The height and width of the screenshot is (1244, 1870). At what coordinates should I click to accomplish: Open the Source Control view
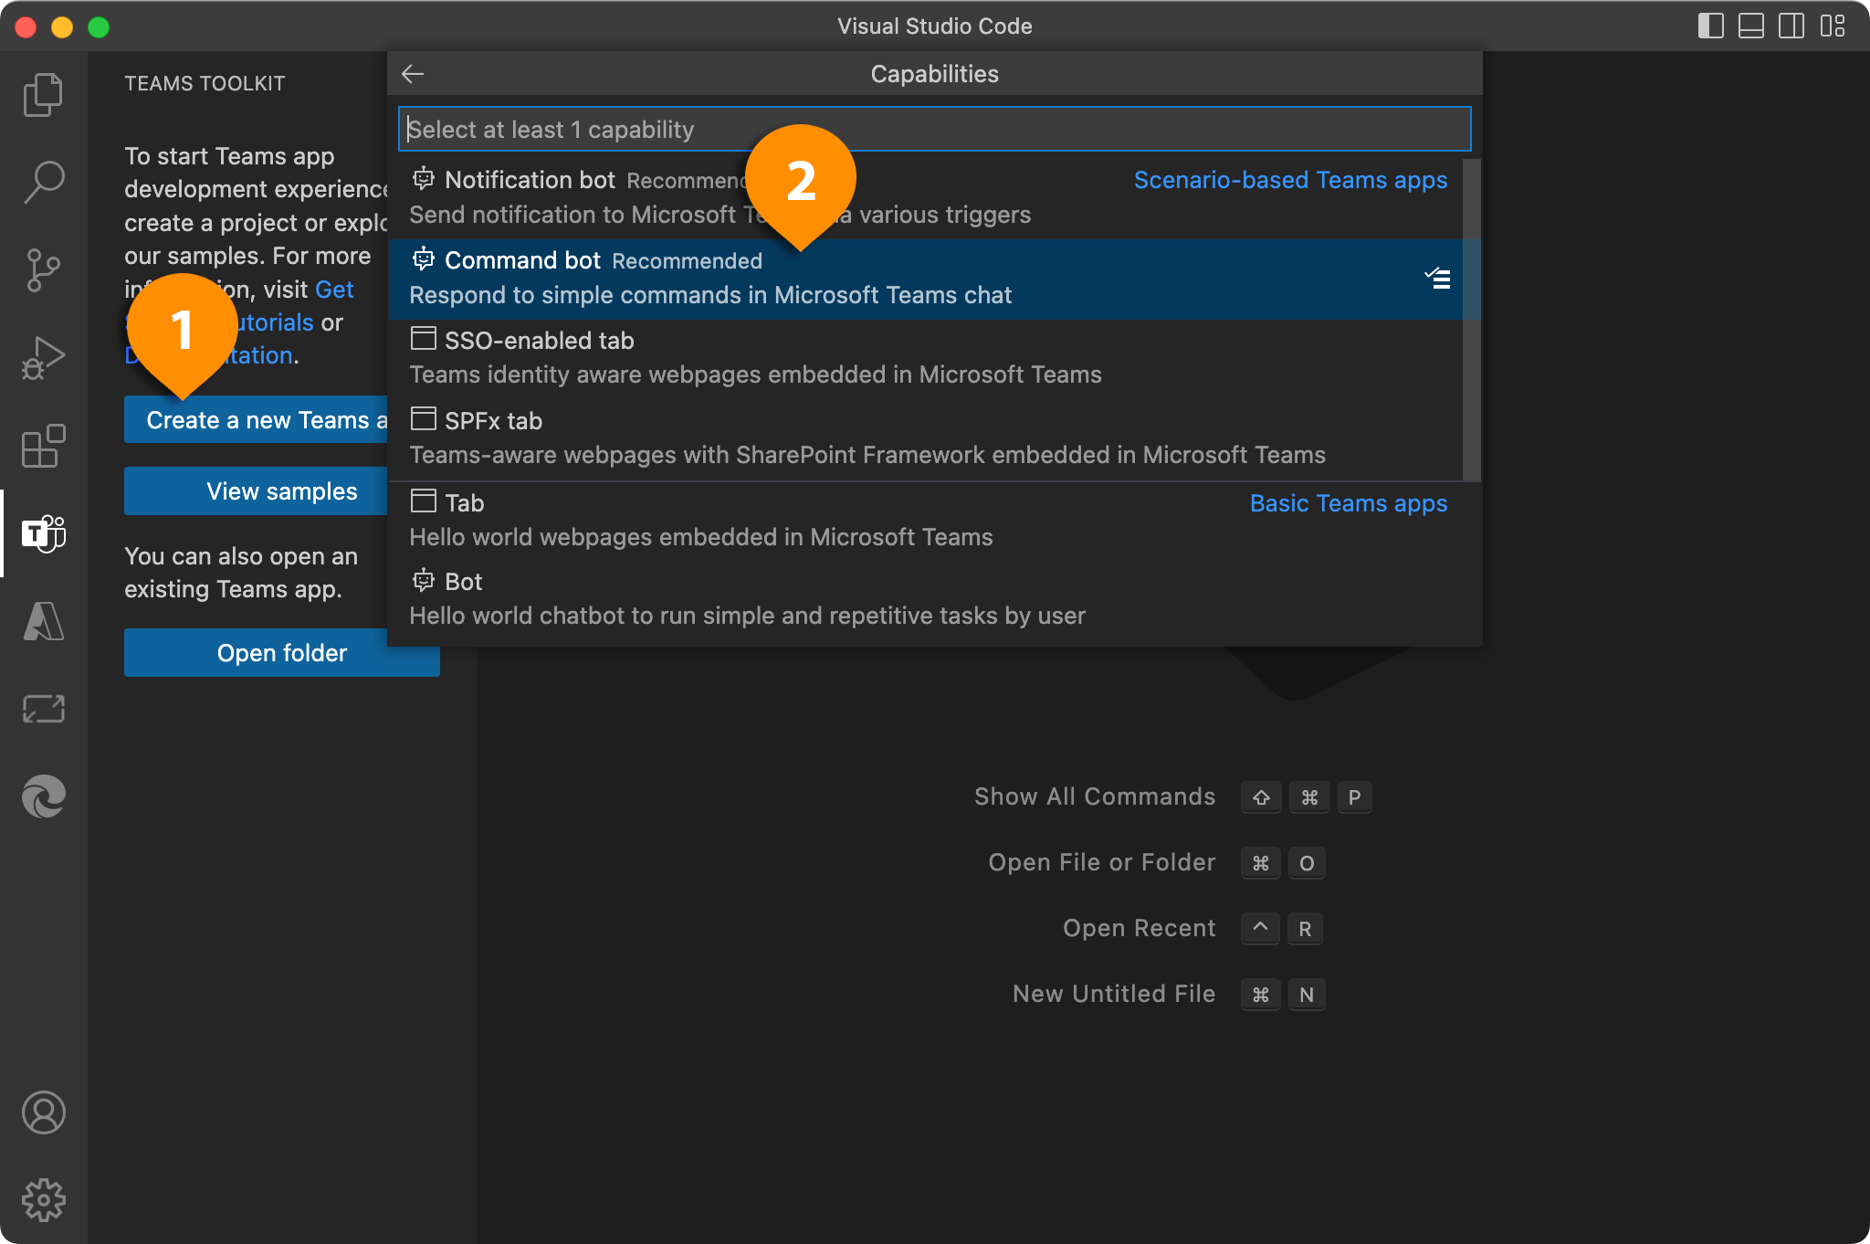(43, 269)
